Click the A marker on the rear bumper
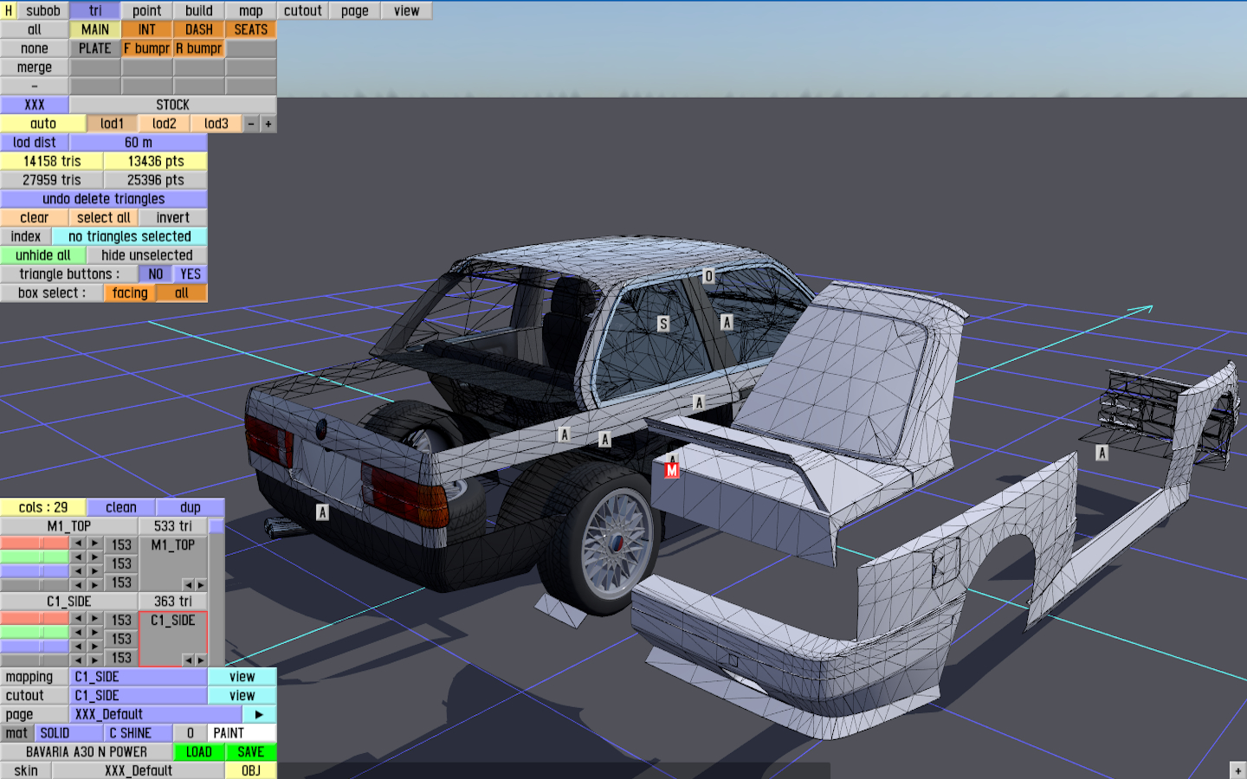Screen dimensions: 1247x779 coord(322,512)
